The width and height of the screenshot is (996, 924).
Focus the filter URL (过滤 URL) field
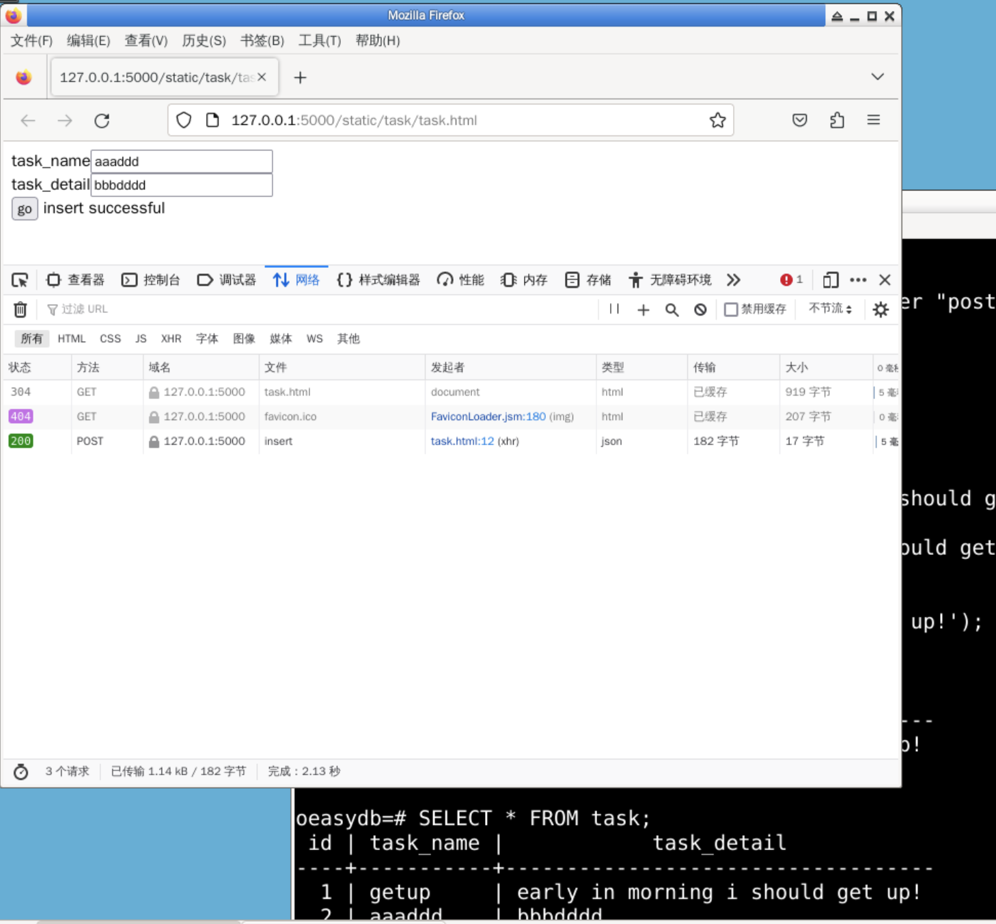[x=320, y=310]
